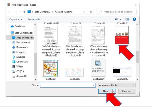Select Este Computador in the sidebar
Screen dimensions: 152x107
[22, 33]
